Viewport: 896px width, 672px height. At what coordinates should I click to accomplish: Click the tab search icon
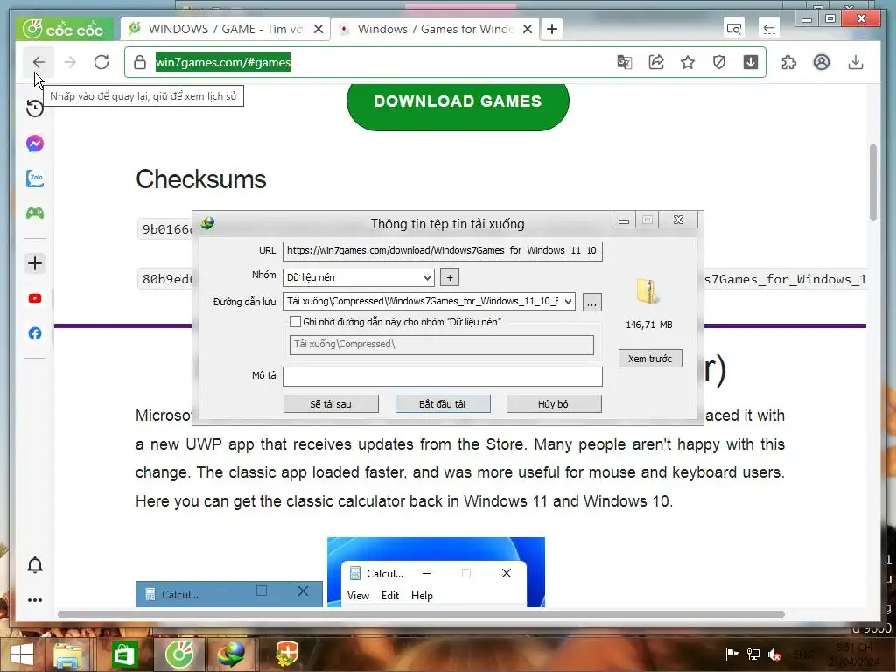click(x=734, y=29)
